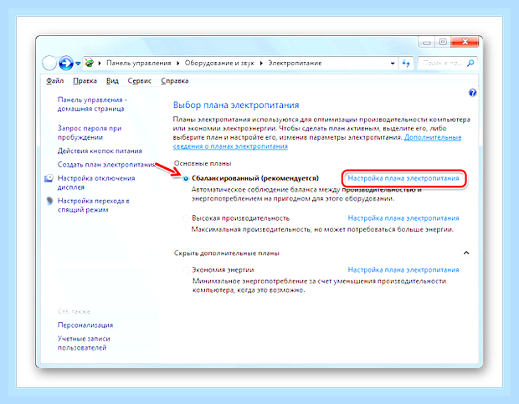The height and width of the screenshot is (404, 519).
Task: Open Учетные записи пользователей link
Action: [x=84, y=343]
